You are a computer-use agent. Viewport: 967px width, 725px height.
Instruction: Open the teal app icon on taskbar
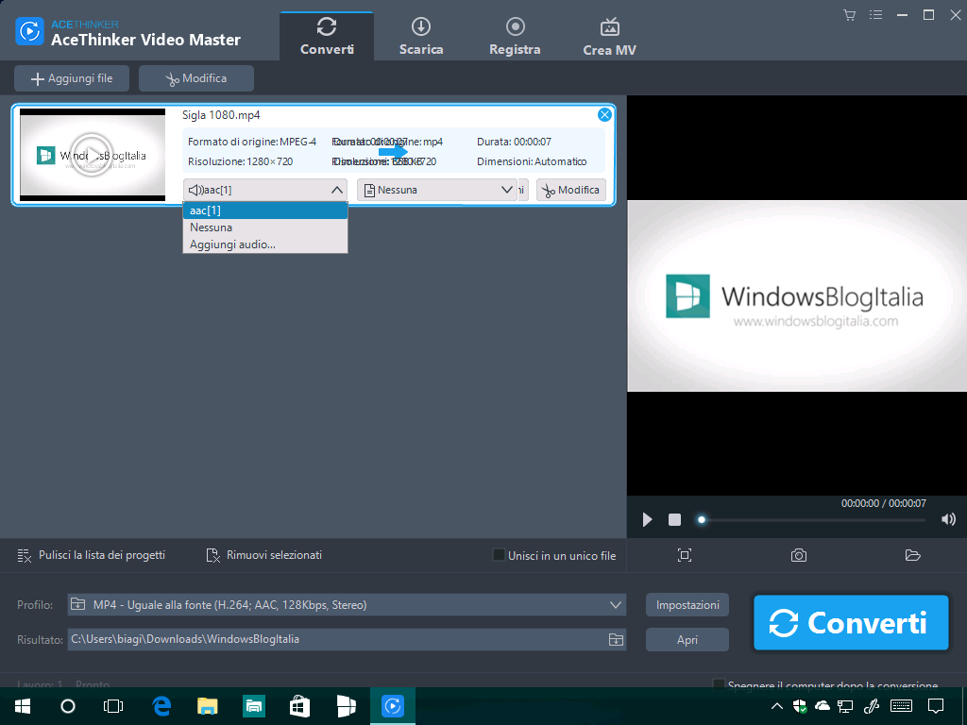tap(254, 706)
